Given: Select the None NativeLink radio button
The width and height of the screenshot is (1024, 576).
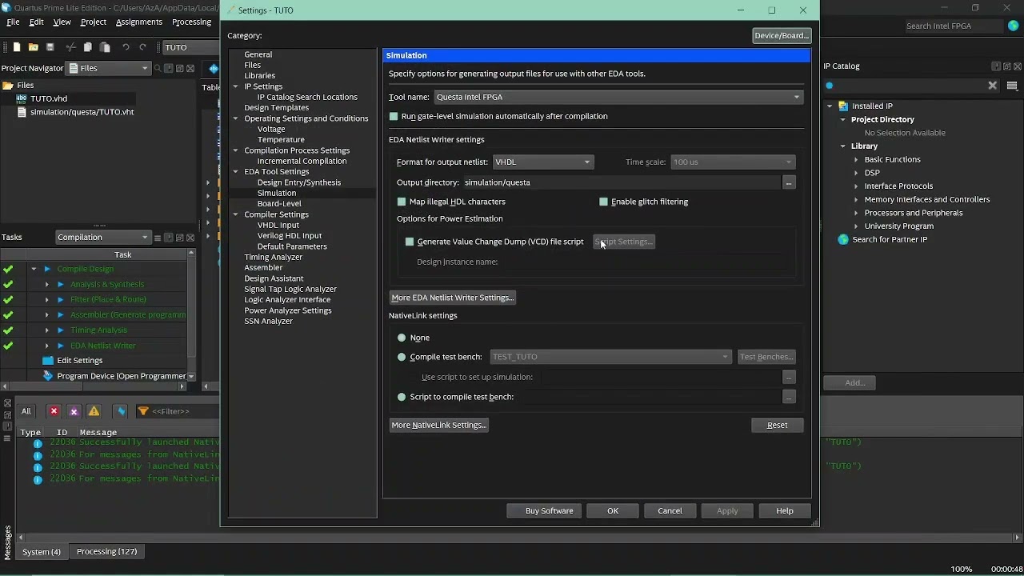Looking at the screenshot, I should click(x=402, y=338).
